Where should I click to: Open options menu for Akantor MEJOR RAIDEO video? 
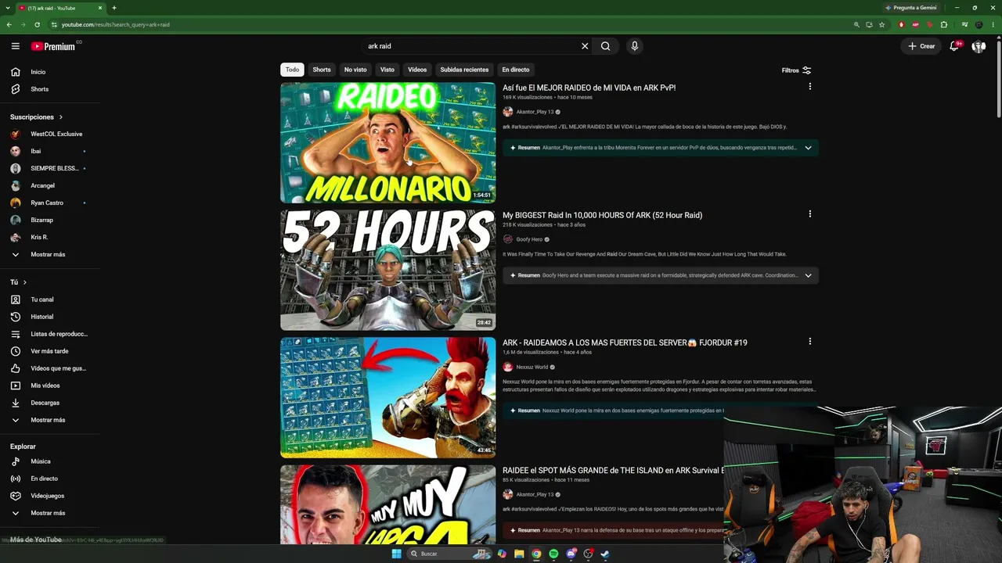click(x=810, y=87)
